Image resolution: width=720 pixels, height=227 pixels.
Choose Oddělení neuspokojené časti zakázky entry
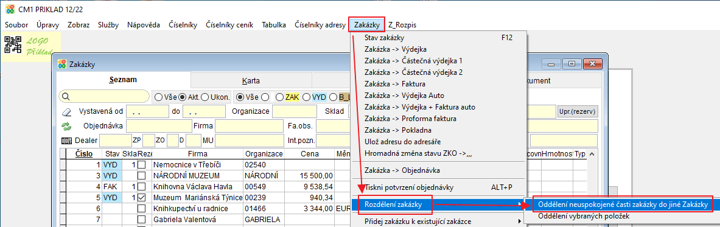pyautogui.click(x=623, y=204)
